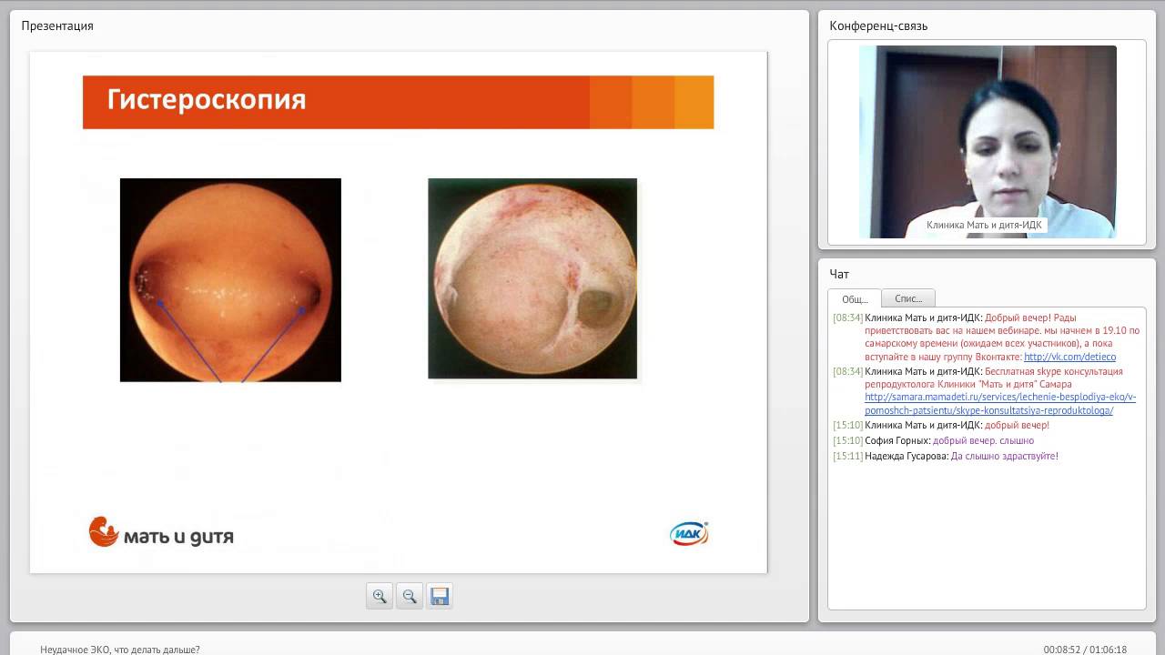Select the [15:10] добрый вечер! clinic message
Image resolution: width=1165 pixels, height=655 pixels.
coord(941,425)
